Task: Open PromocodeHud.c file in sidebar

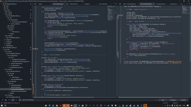Action: pyautogui.click(x=16, y=24)
